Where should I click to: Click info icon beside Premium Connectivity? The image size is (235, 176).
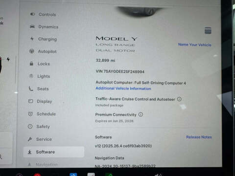(141, 114)
